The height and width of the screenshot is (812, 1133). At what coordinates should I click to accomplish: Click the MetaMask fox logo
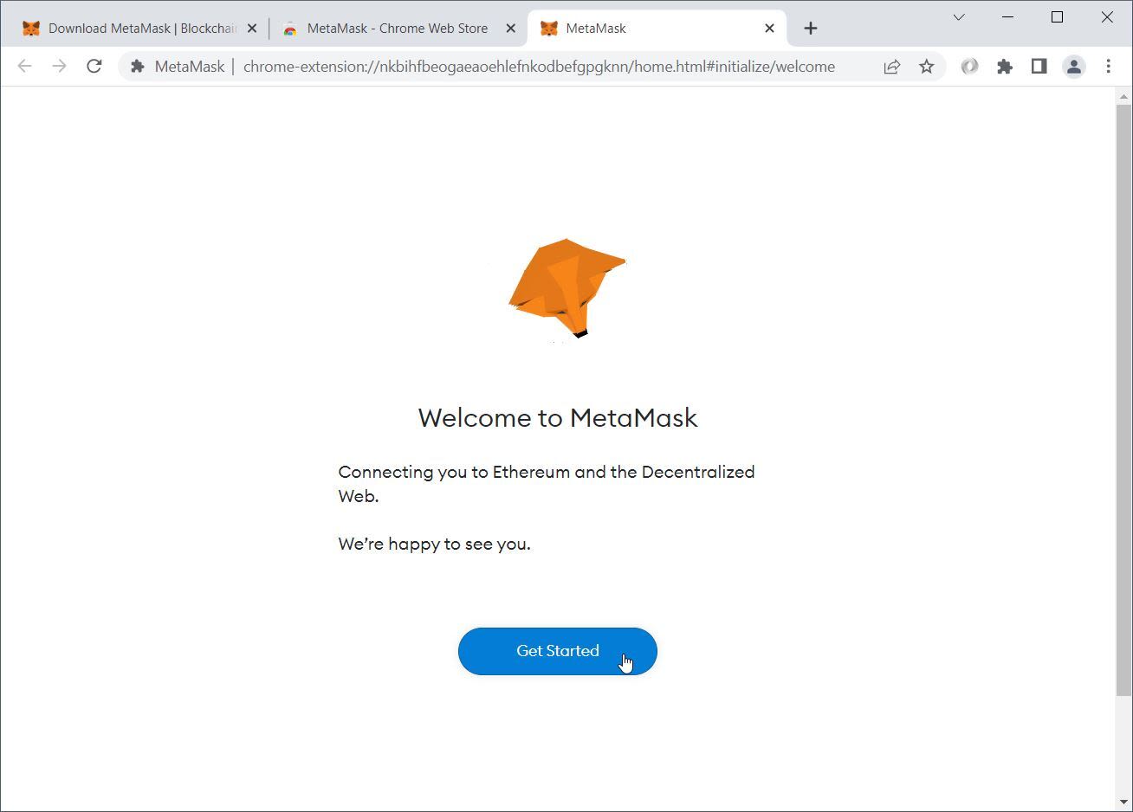click(x=566, y=289)
